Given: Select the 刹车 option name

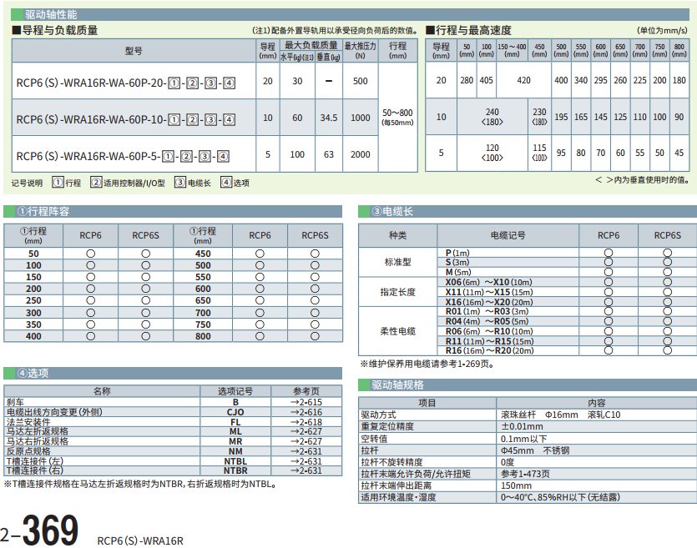Looking at the screenshot, I should tap(15, 402).
